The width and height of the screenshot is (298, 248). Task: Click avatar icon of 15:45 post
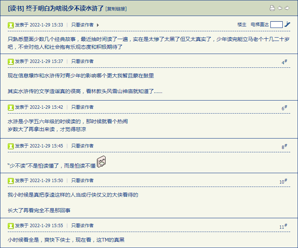(x=11, y=146)
